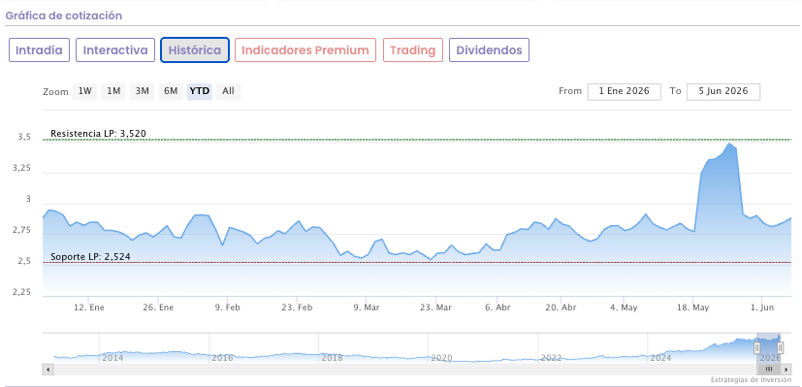Click the 18. May axis label
Image resolution: width=802 pixels, height=387 pixels.
(692, 307)
